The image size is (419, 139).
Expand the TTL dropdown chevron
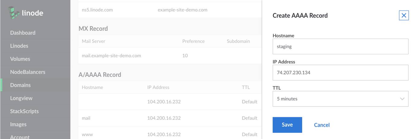402,99
